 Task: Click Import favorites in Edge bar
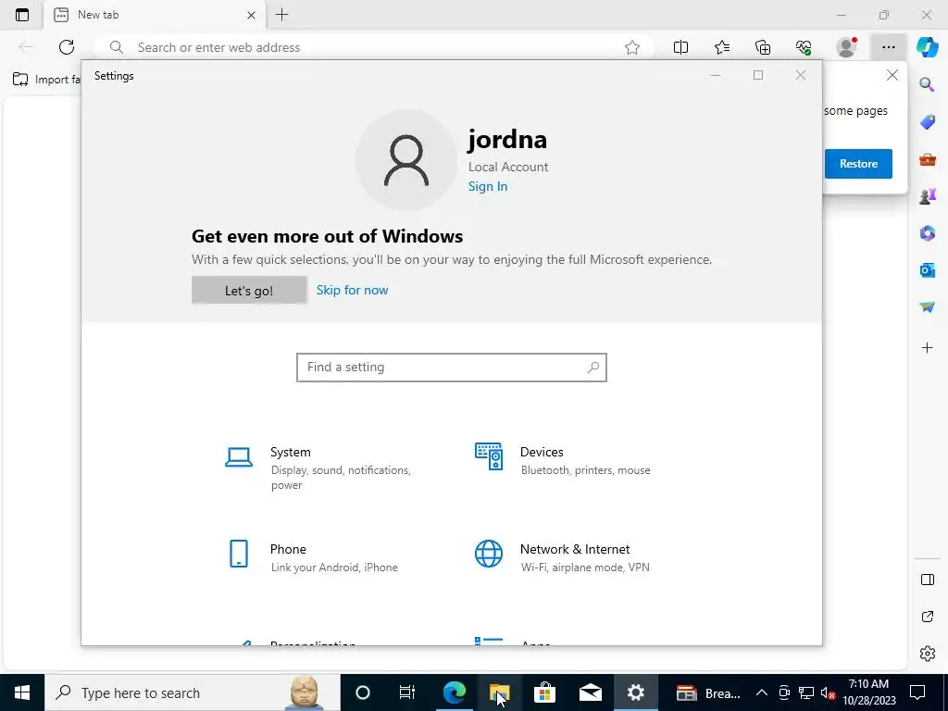point(47,80)
